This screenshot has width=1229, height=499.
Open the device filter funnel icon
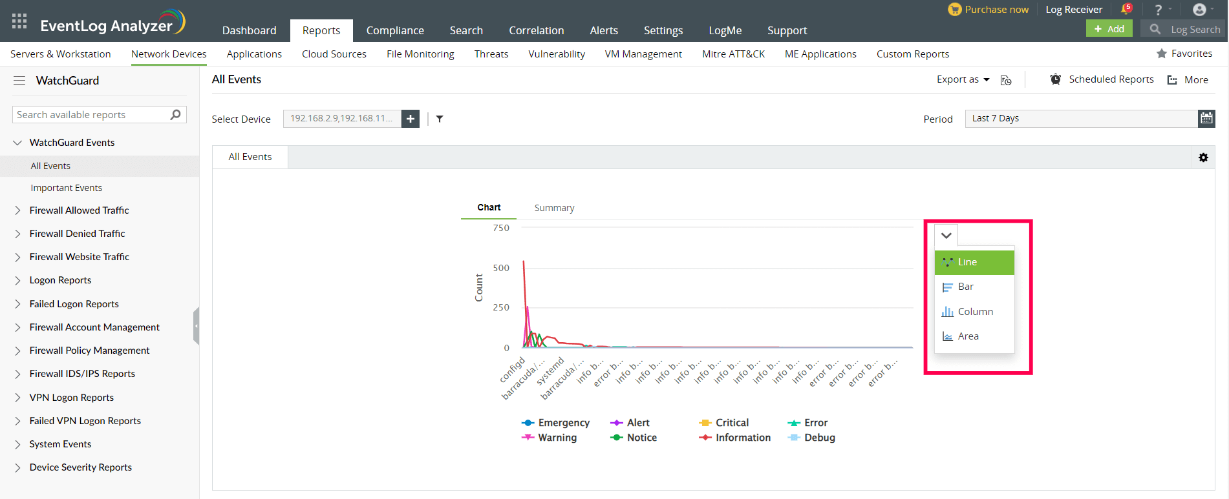click(440, 119)
